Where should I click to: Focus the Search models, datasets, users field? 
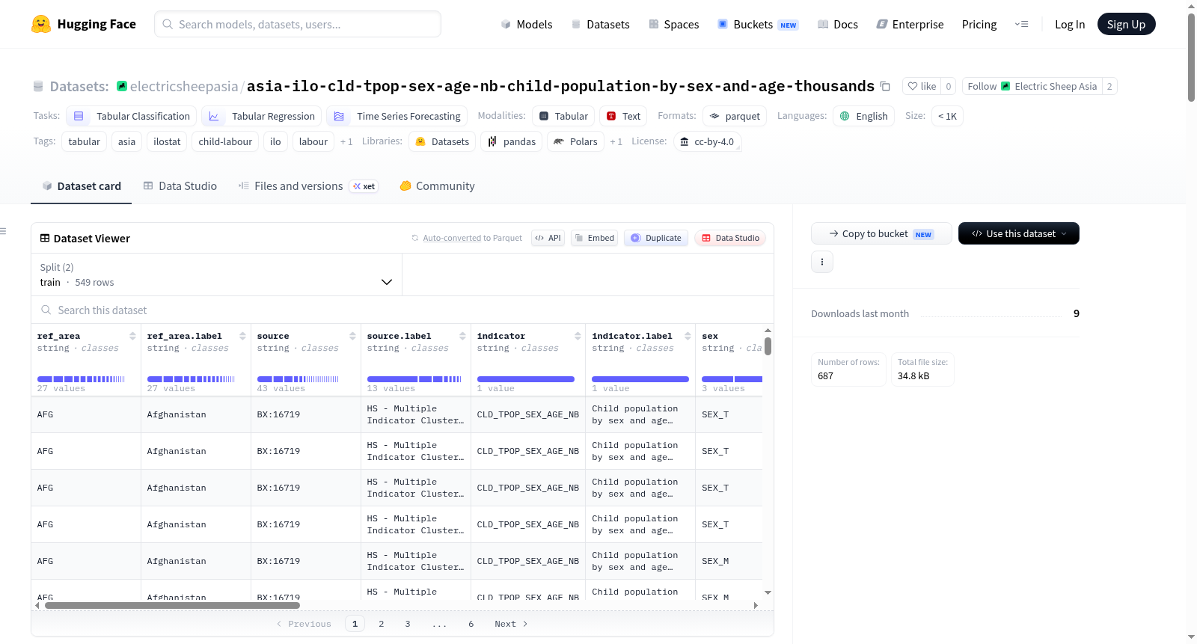click(x=298, y=24)
